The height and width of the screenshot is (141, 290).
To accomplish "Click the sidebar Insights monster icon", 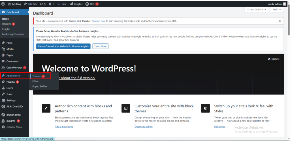I will tap(3, 121).
